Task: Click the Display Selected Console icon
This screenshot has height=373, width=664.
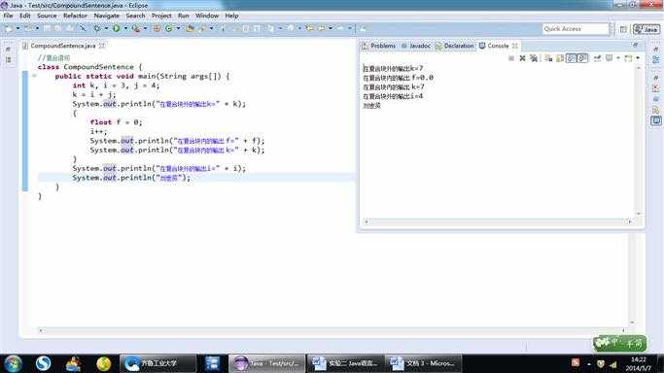Action: click(x=609, y=58)
